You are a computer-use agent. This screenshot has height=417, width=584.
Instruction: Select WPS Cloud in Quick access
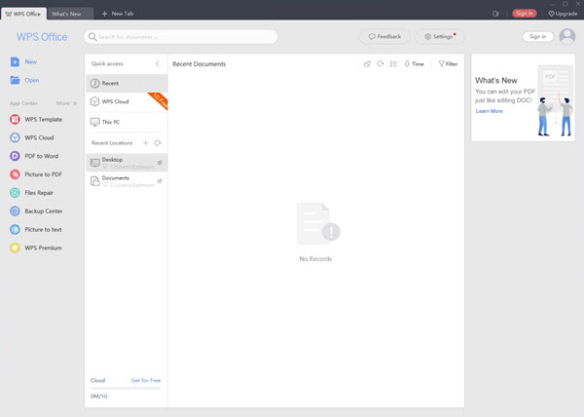[127, 101]
